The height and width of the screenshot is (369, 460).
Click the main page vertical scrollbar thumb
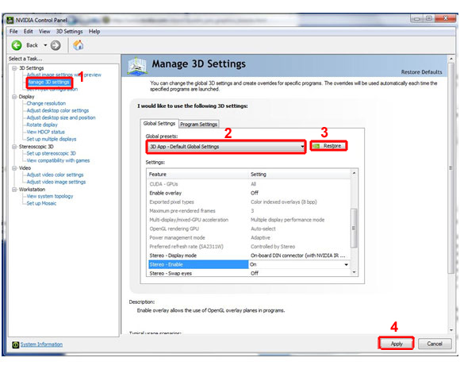pos(451,168)
